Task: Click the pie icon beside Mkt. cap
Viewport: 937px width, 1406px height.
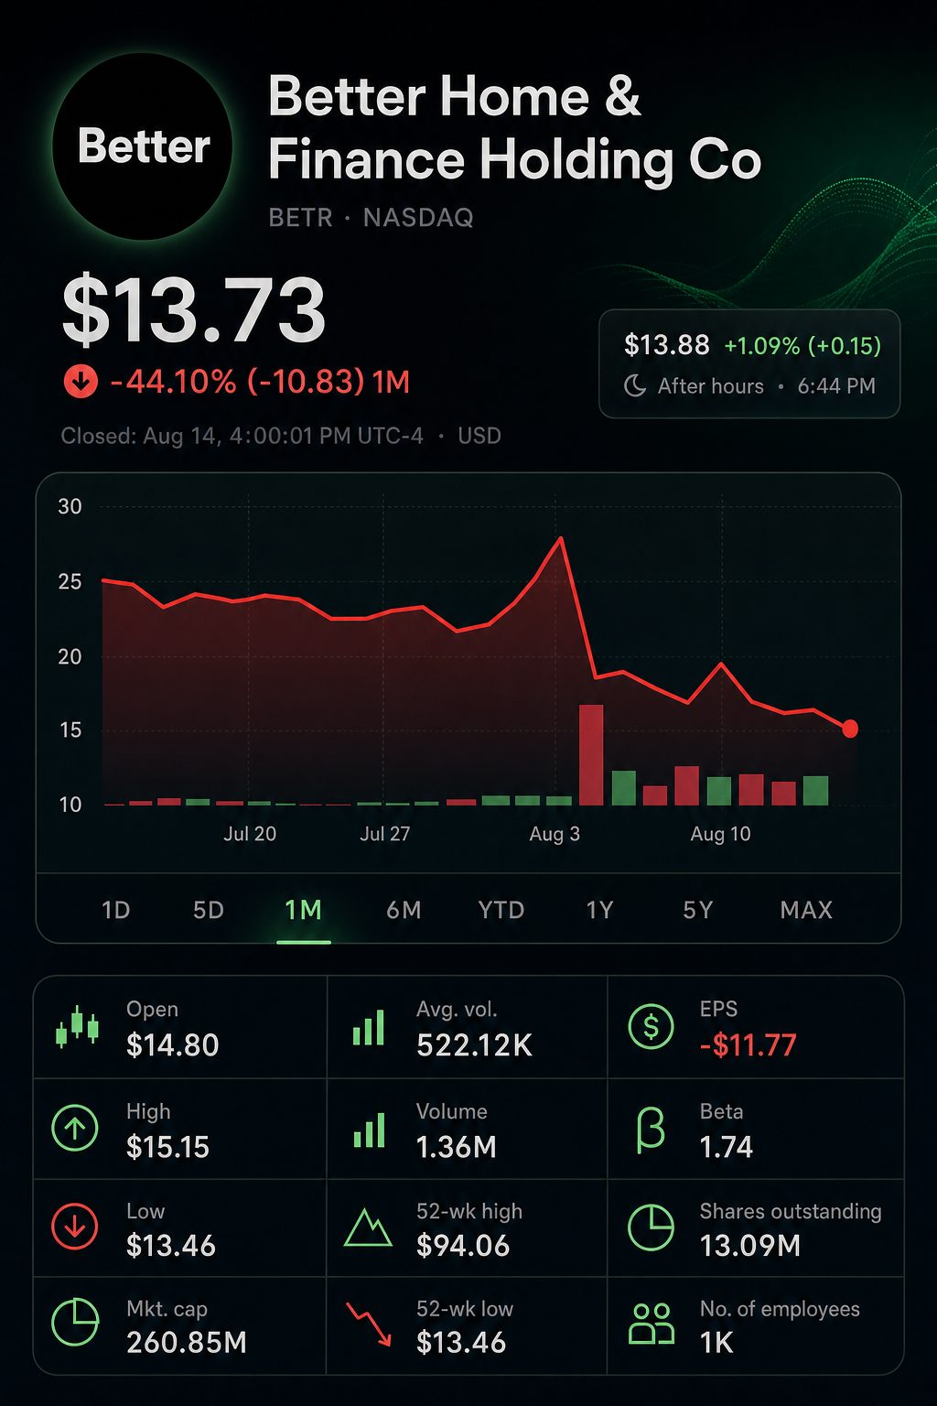Action: 75,1323
